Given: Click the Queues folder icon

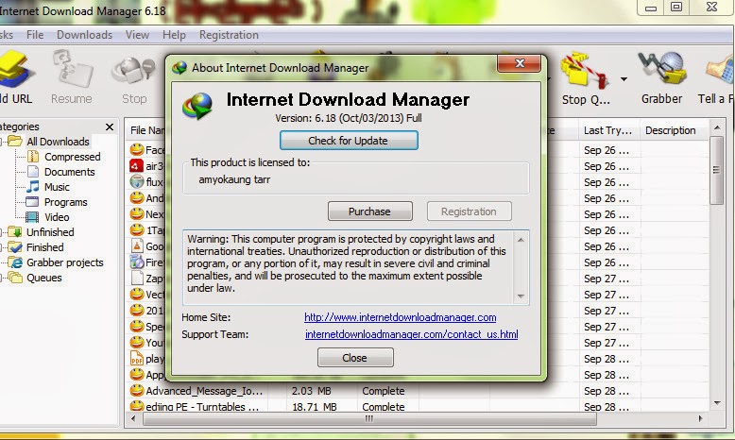Looking at the screenshot, I should [x=15, y=278].
